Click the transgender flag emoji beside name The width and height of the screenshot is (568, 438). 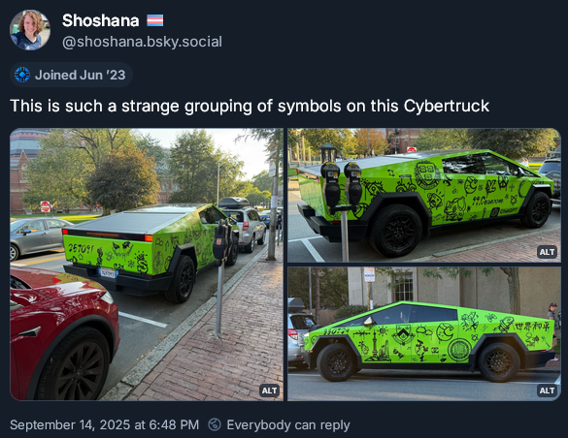155,20
